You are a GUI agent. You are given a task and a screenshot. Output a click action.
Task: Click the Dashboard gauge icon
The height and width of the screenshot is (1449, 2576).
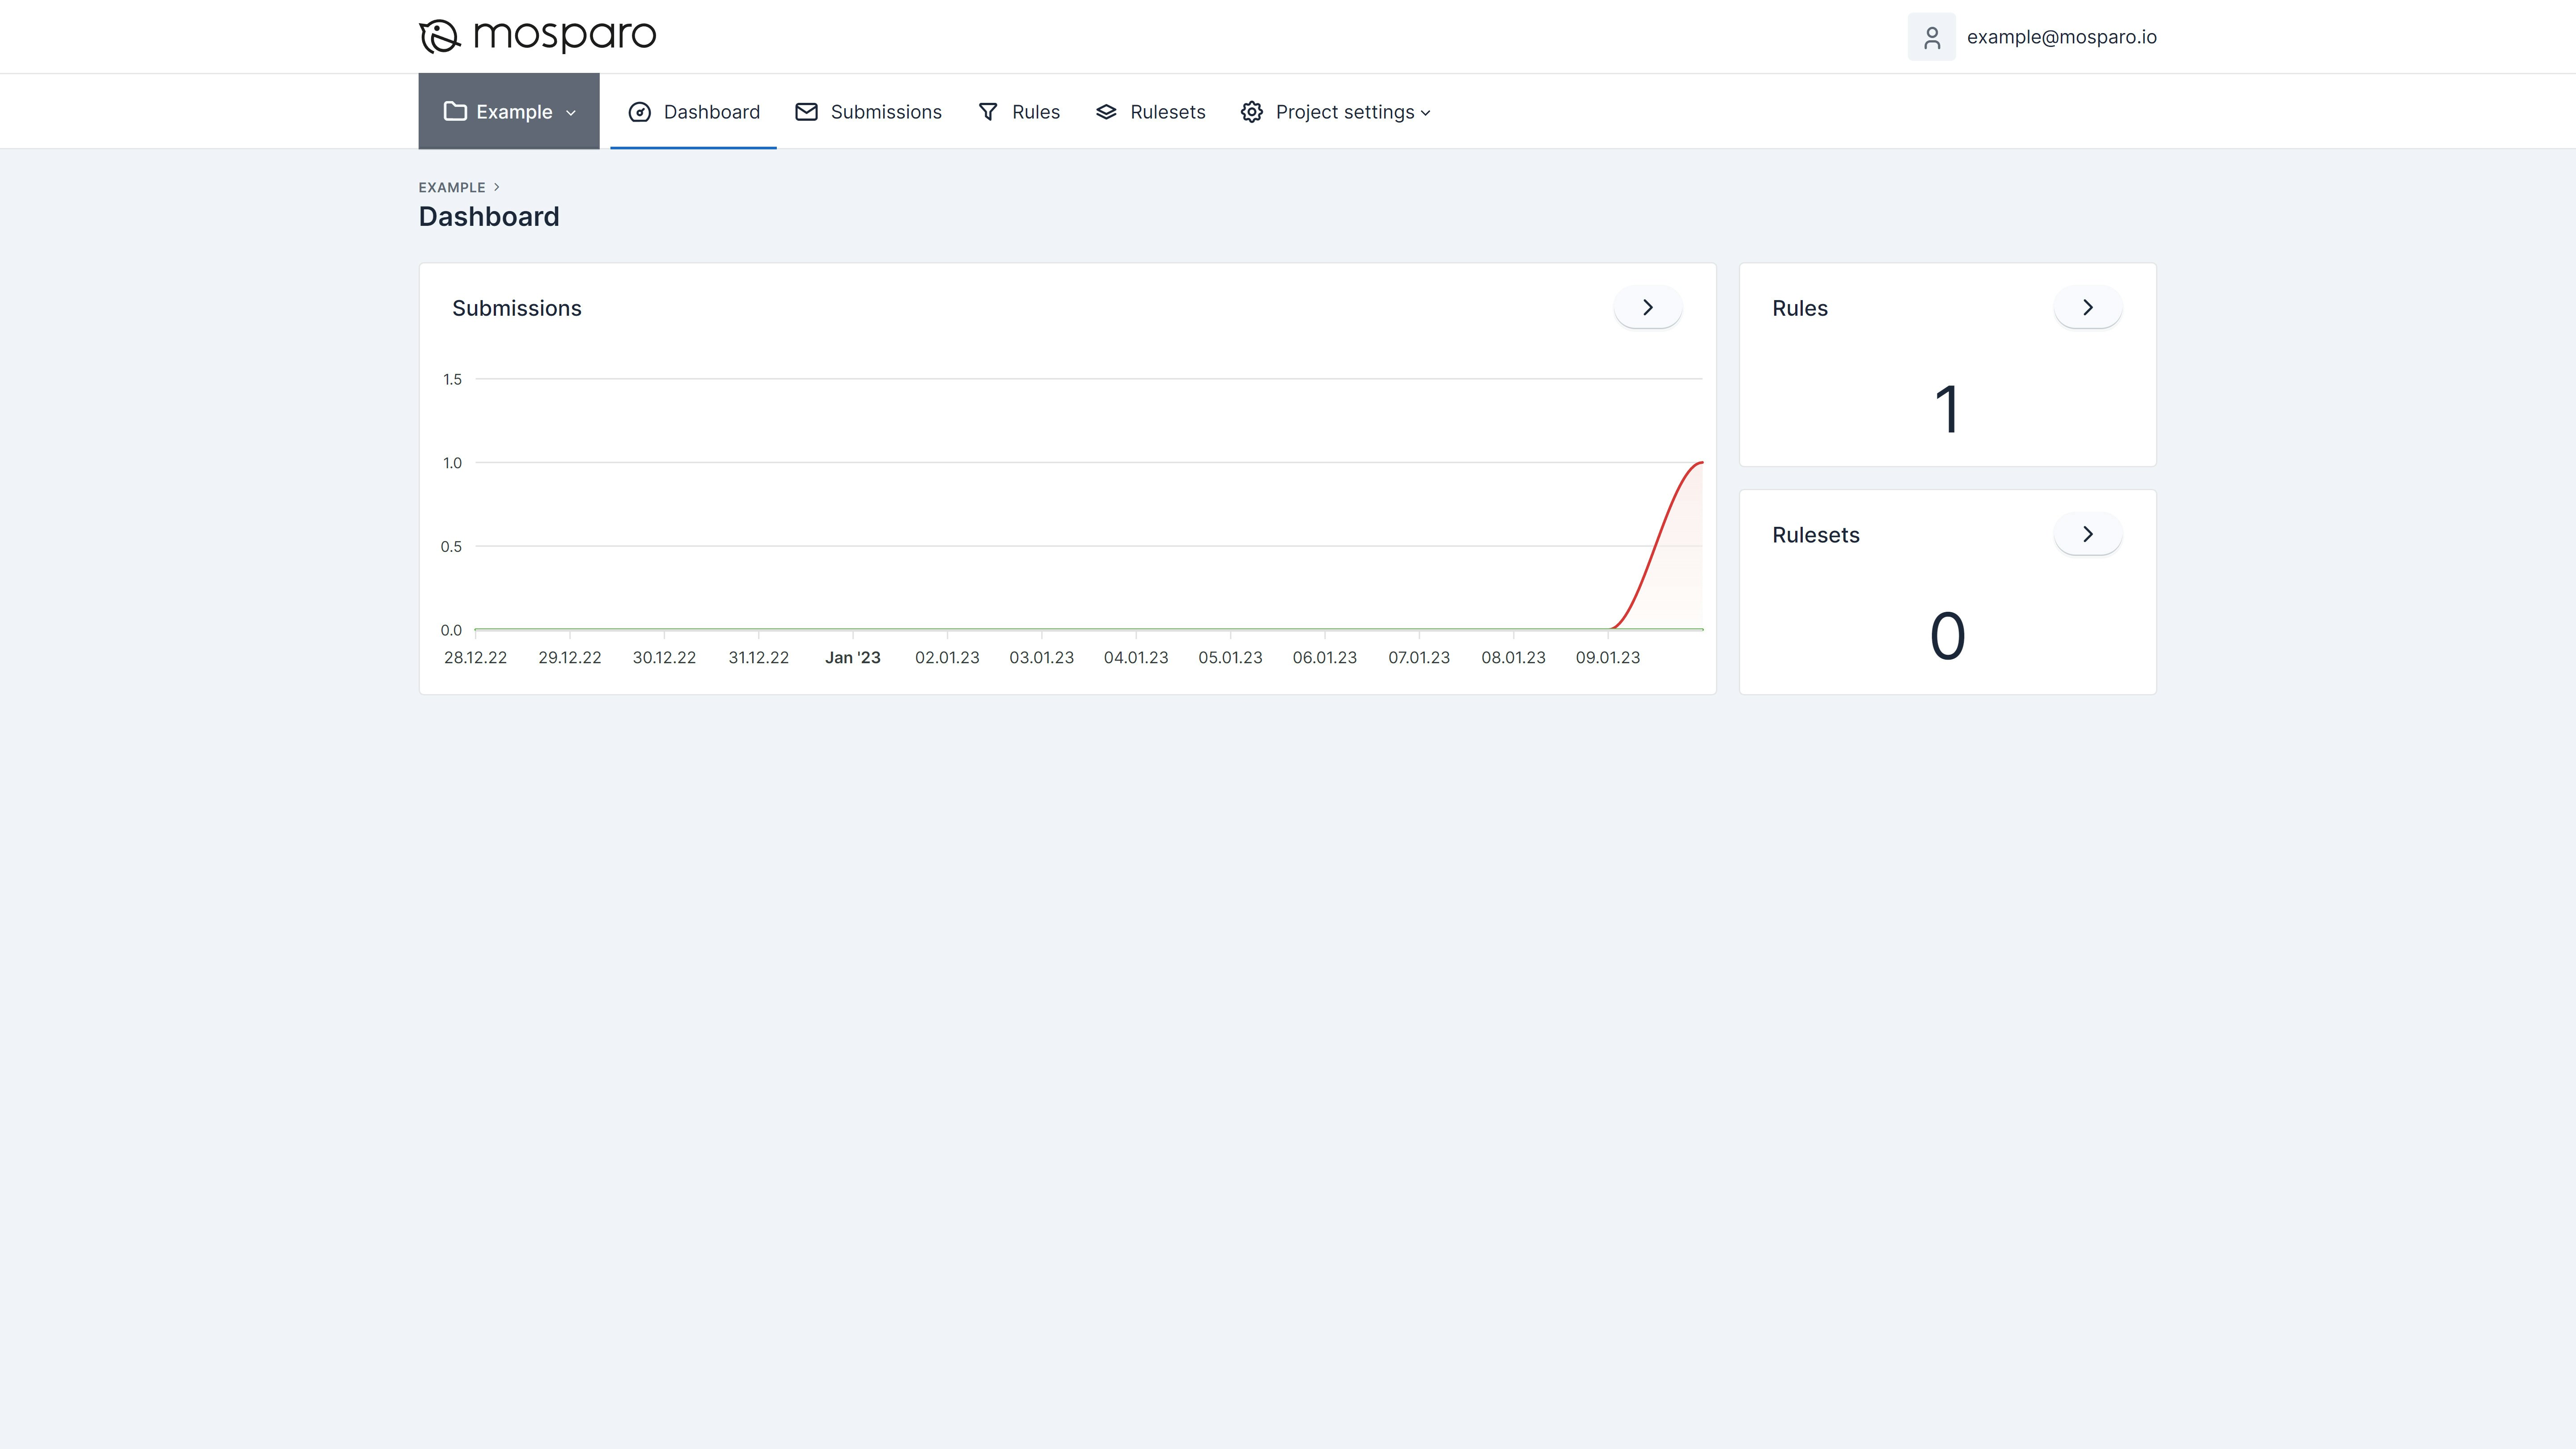click(x=639, y=112)
